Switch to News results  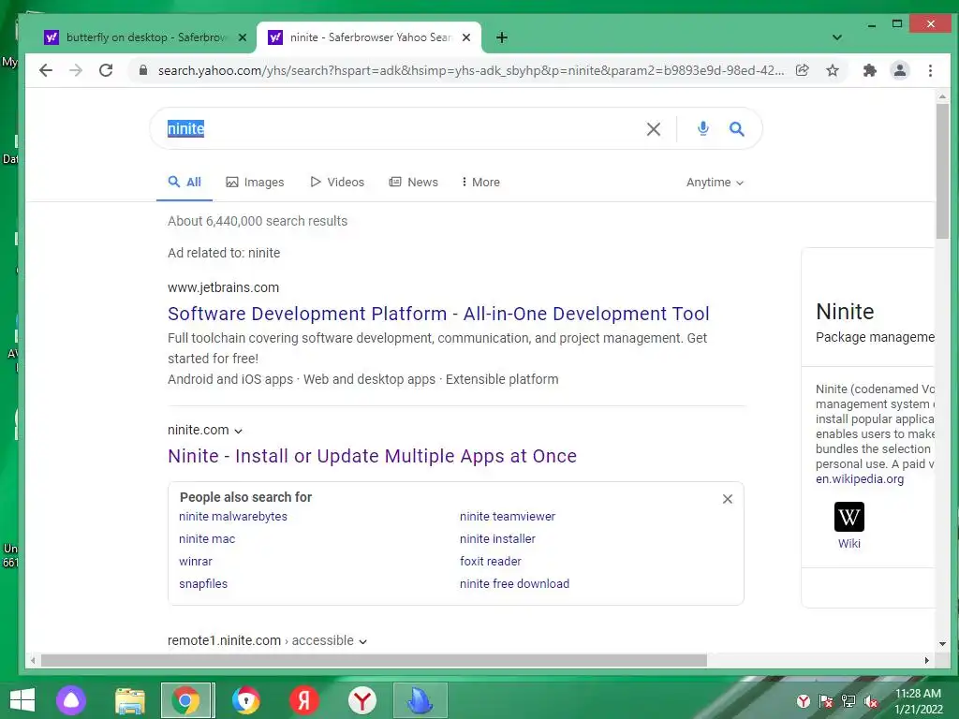coord(413,183)
